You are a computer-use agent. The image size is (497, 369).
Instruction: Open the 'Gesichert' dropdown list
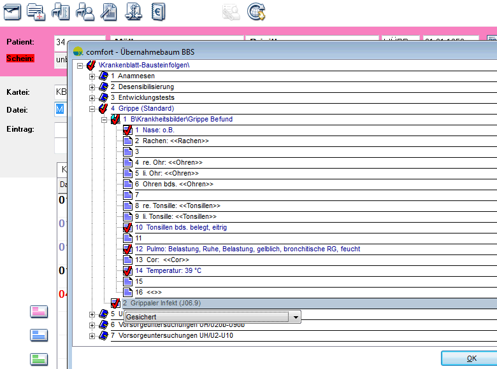[294, 316]
